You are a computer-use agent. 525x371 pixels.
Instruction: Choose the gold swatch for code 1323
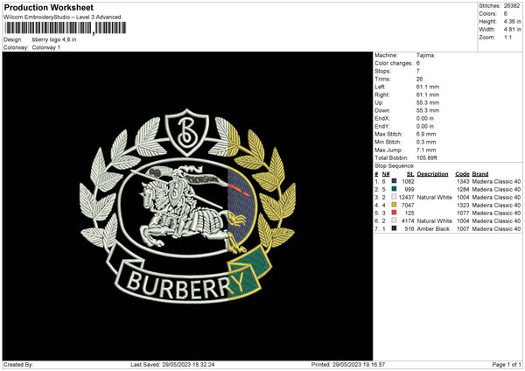[x=394, y=205]
